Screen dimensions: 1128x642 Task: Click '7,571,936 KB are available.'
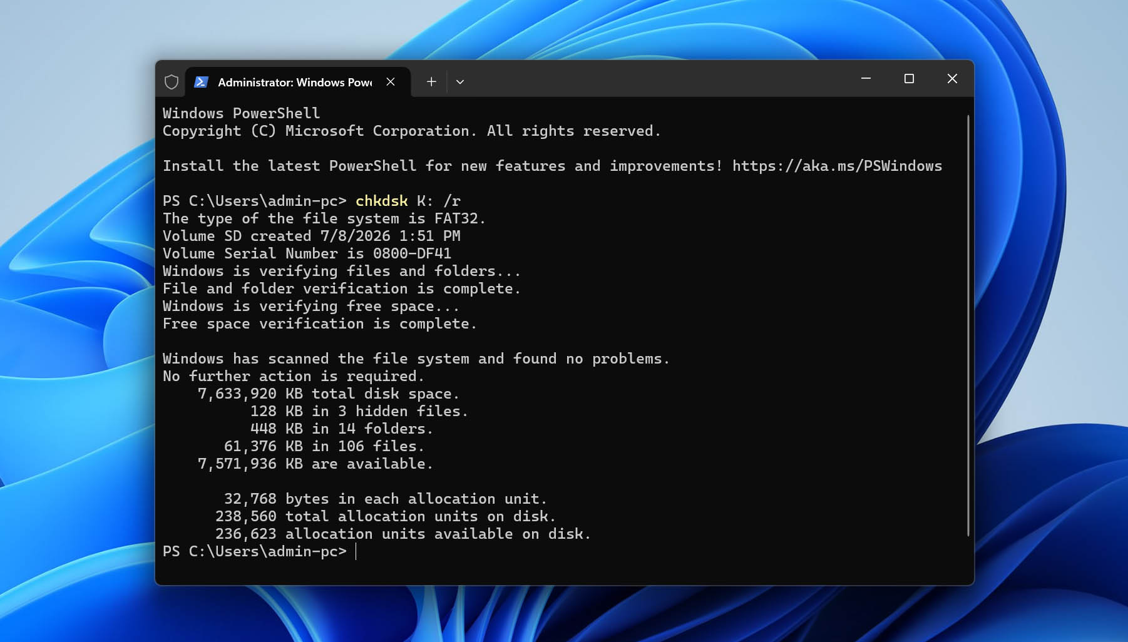pos(315,464)
